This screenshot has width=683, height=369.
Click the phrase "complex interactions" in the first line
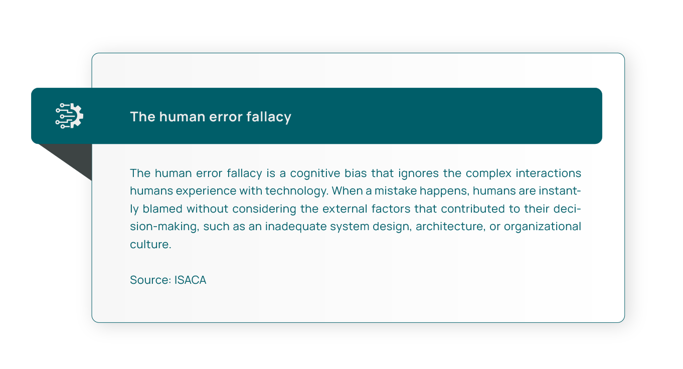pyautogui.click(x=524, y=173)
